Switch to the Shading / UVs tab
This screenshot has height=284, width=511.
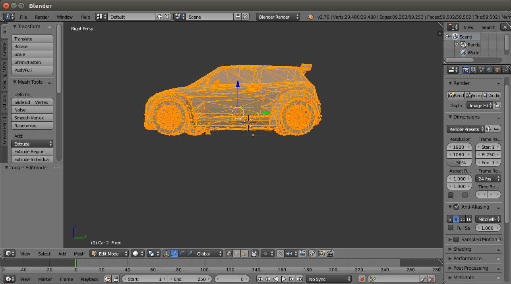(4, 75)
